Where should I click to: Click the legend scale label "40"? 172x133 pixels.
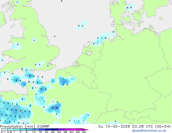71,132
